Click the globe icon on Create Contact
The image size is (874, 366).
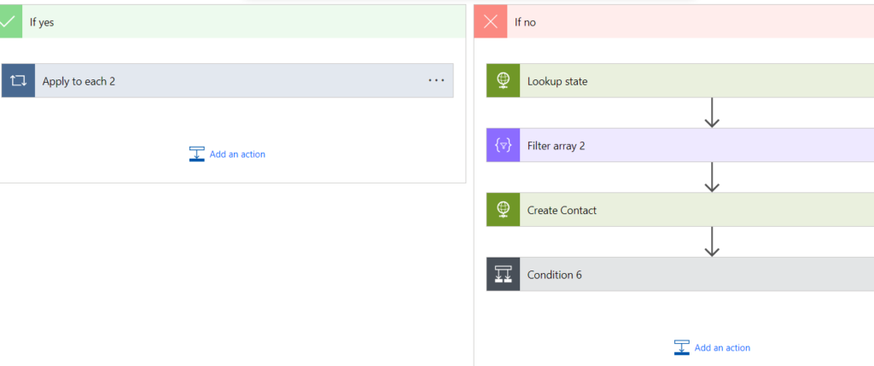tap(504, 210)
